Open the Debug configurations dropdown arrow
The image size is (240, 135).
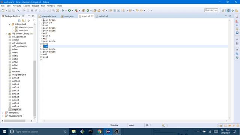coord(66,10)
